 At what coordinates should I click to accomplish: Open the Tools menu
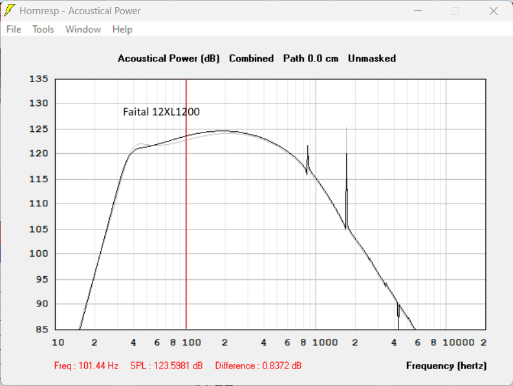tap(43, 30)
